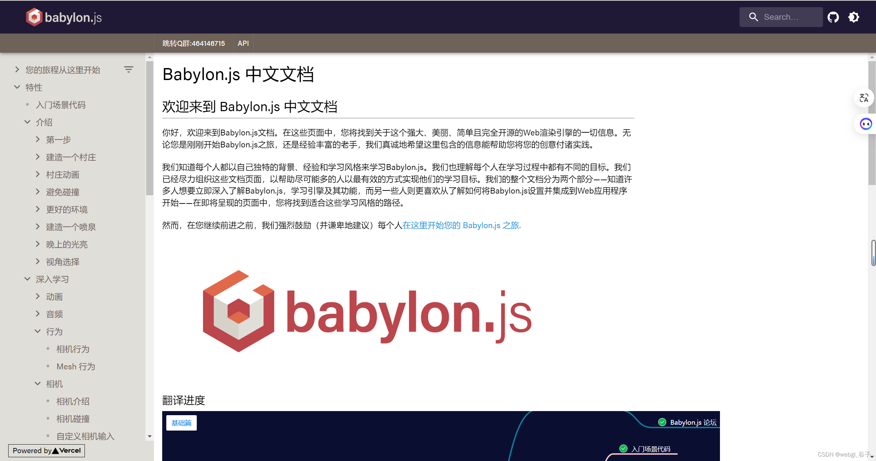Click inside the Search input field
This screenshot has height=461, width=876.
click(787, 17)
